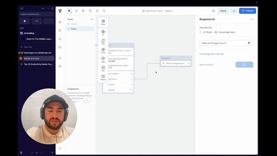Click the Topics heading

pos(70,19)
